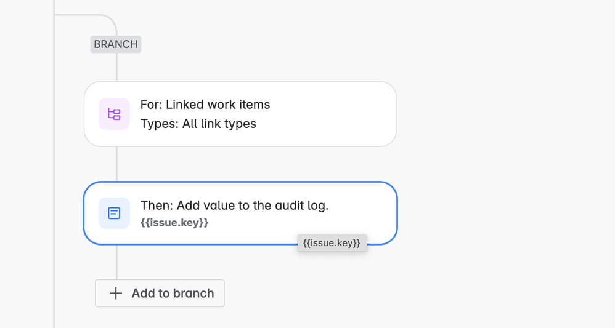The height and width of the screenshot is (328, 615).
Task: Click the connector line below the BRANCH label
Action: click(x=117, y=67)
